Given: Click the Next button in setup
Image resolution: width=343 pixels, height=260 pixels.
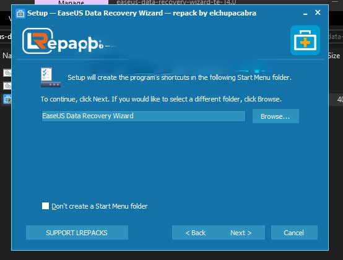Looking at the screenshot, I should click(241, 233).
